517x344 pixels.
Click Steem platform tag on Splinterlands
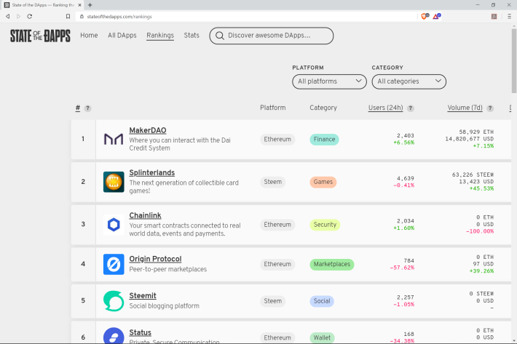click(x=272, y=182)
